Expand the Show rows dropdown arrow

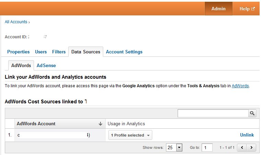(x=179, y=147)
